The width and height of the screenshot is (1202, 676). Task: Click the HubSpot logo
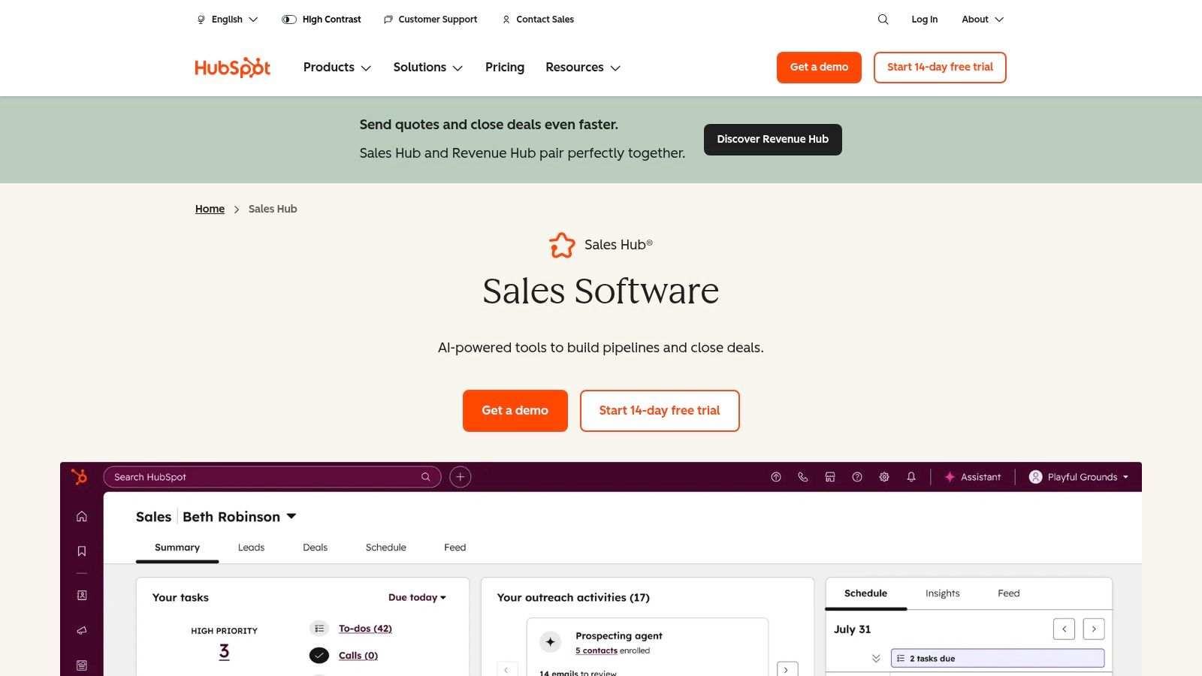point(232,68)
